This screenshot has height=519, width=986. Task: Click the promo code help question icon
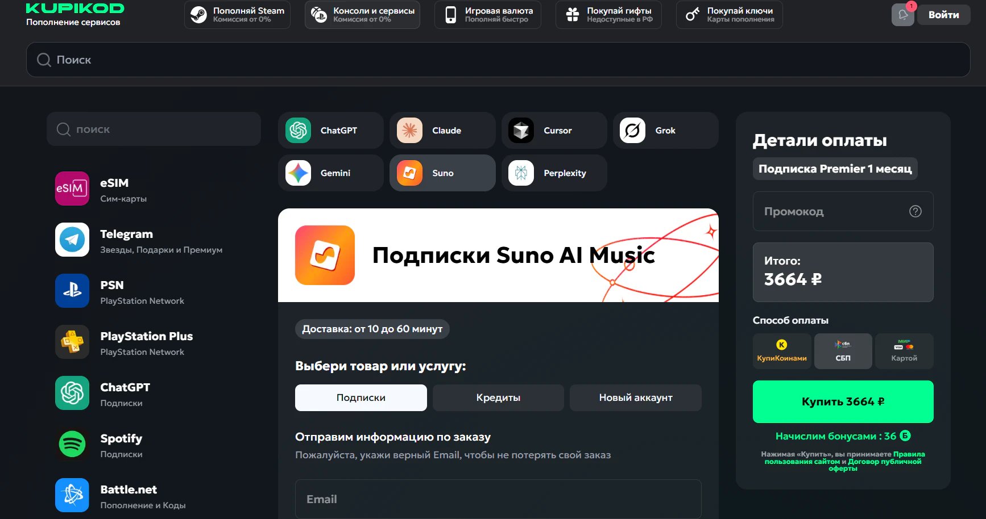915,211
